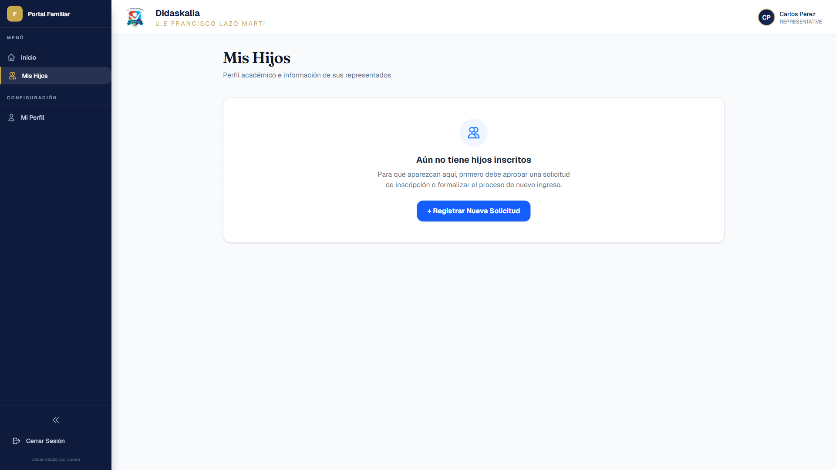Image resolution: width=836 pixels, height=470 pixels.
Task: Click Registrar Nueva Solicitud button
Action: pos(474,211)
